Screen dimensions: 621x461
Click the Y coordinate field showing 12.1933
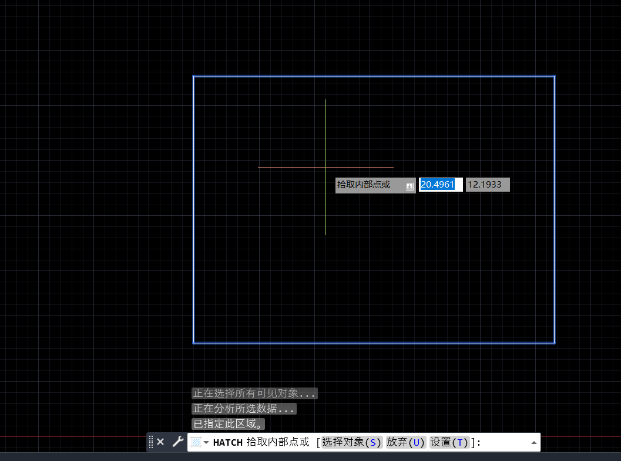tap(487, 185)
